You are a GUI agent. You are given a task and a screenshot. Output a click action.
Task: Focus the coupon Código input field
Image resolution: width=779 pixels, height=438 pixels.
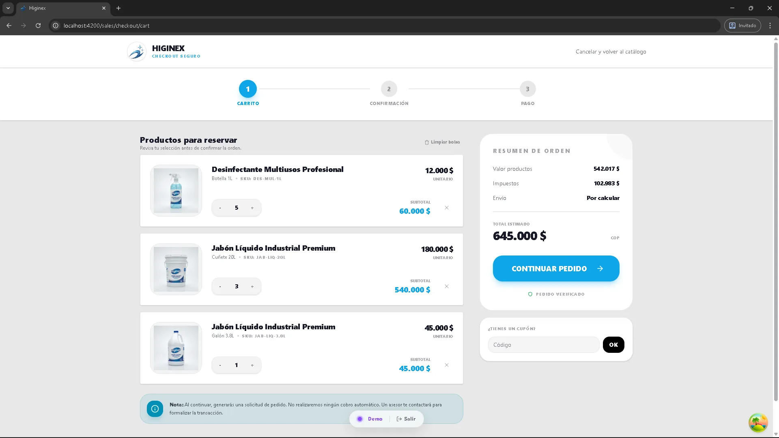543,345
